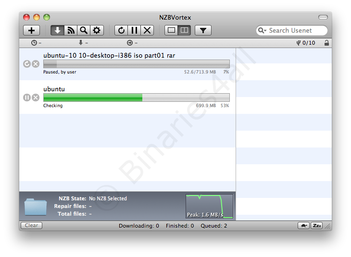Click the 52.6/713.9 MB size text

pos(200,72)
